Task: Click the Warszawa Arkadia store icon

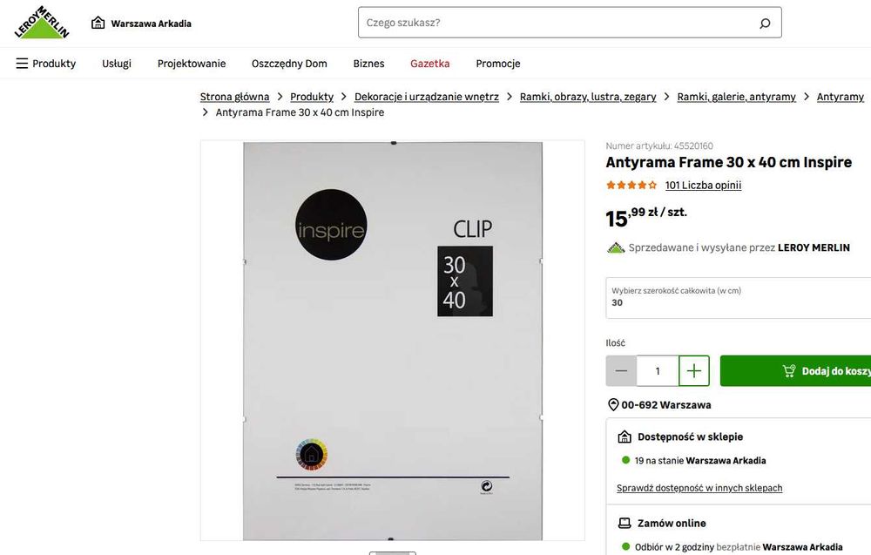Action: [x=98, y=23]
